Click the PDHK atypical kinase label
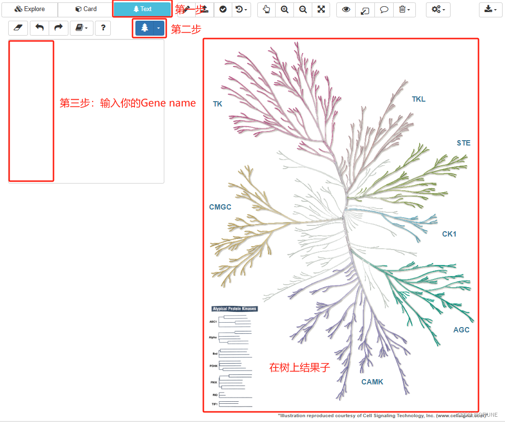 click(x=213, y=366)
